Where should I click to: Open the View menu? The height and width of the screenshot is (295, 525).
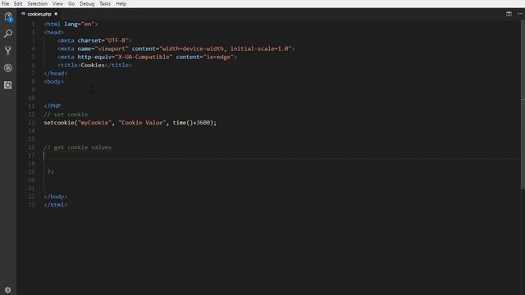pyautogui.click(x=57, y=3)
